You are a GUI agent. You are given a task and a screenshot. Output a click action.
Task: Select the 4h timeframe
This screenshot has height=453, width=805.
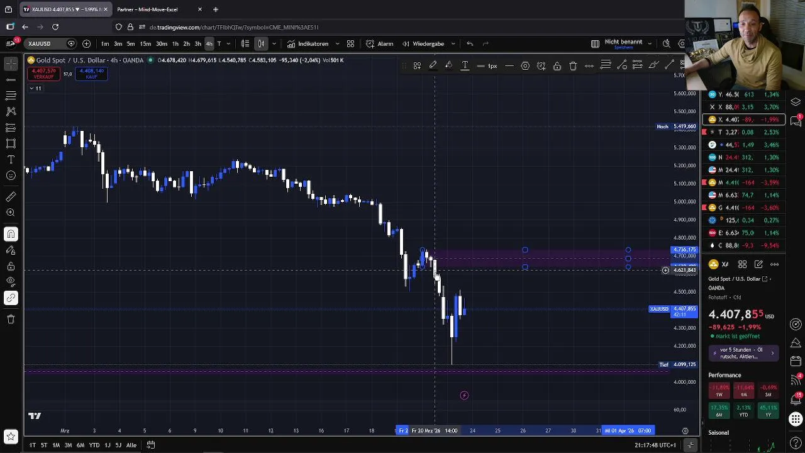click(209, 43)
